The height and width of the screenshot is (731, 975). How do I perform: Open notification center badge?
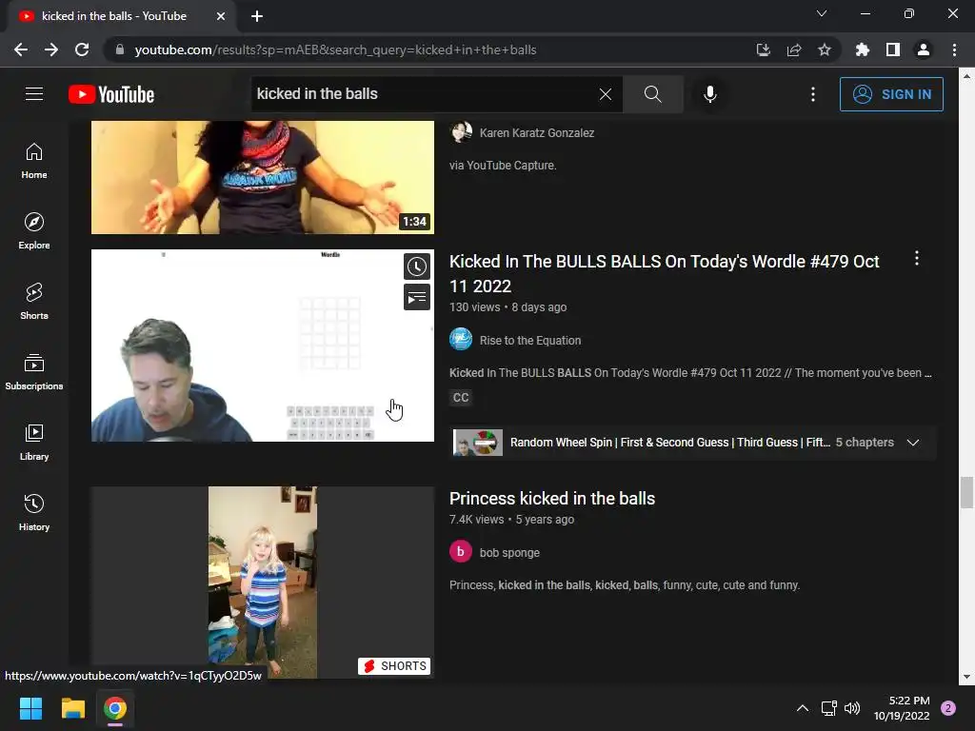click(948, 708)
